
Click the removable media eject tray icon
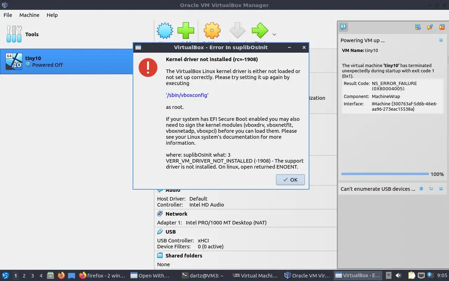[389, 276]
